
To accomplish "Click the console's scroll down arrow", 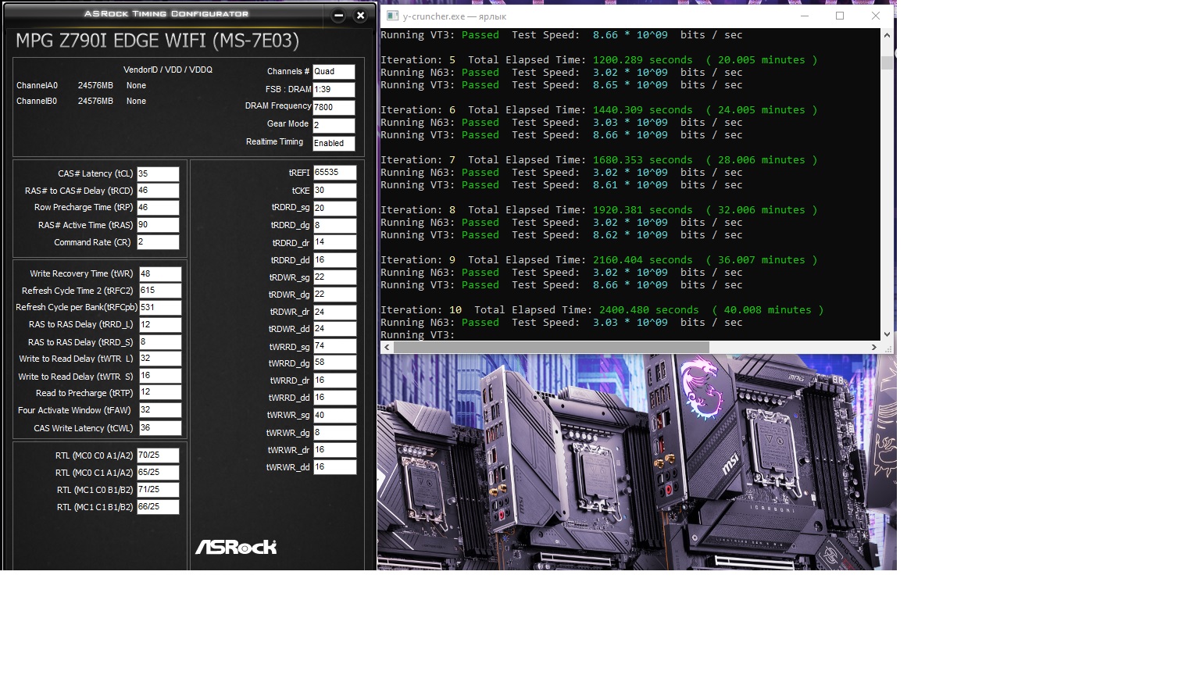I will tap(887, 334).
